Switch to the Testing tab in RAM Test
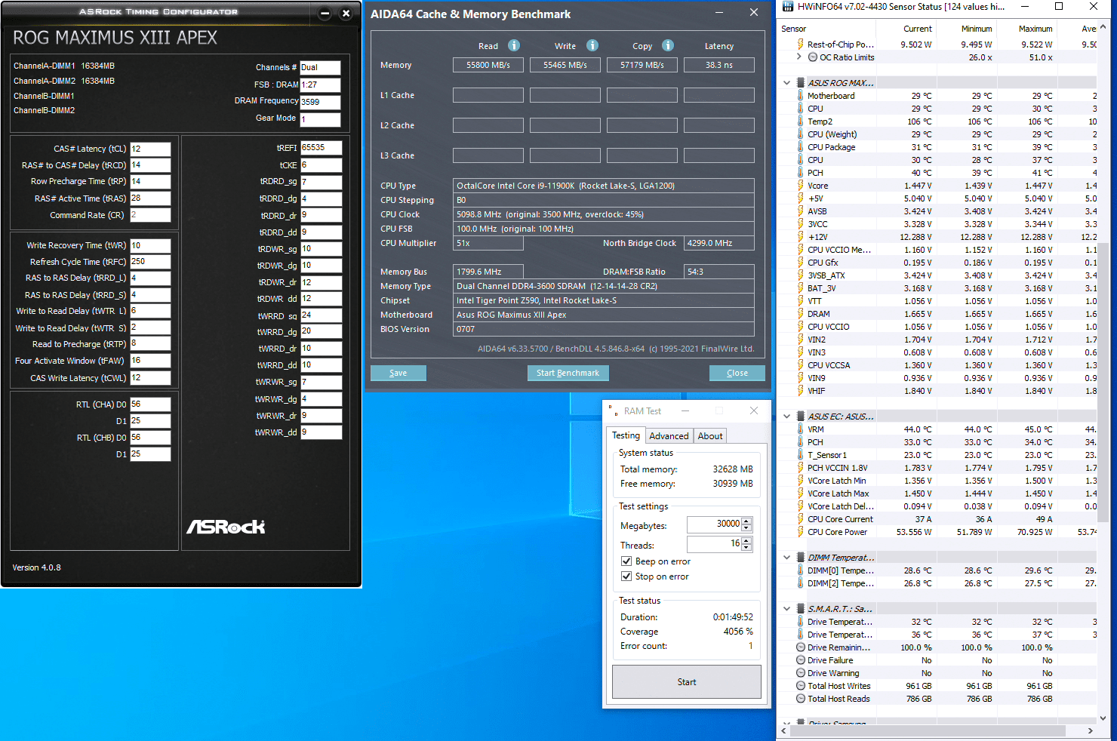Image resolution: width=1117 pixels, height=741 pixels. pos(626,435)
